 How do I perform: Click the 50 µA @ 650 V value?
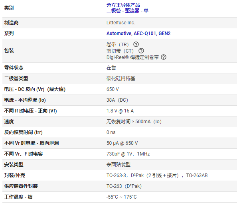(x=122, y=143)
